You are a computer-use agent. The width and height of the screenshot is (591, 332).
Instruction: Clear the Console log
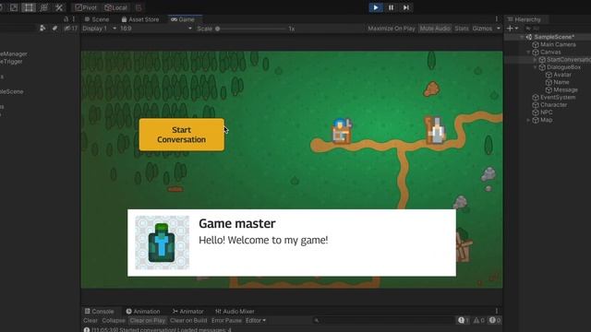90,320
